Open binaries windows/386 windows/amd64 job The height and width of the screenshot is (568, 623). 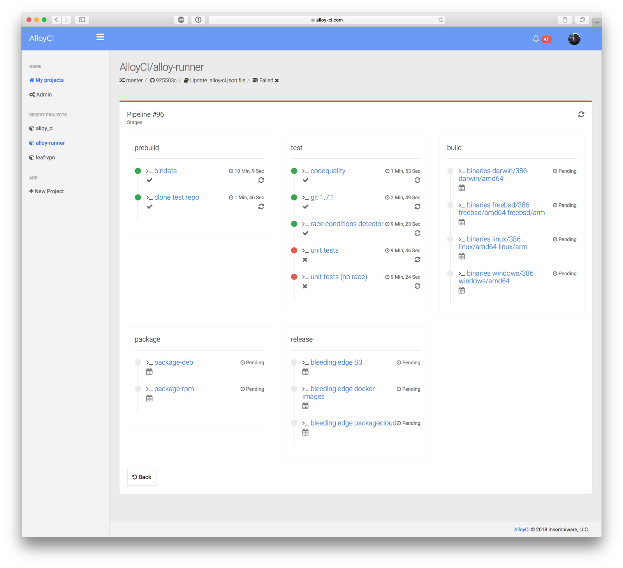tap(496, 277)
